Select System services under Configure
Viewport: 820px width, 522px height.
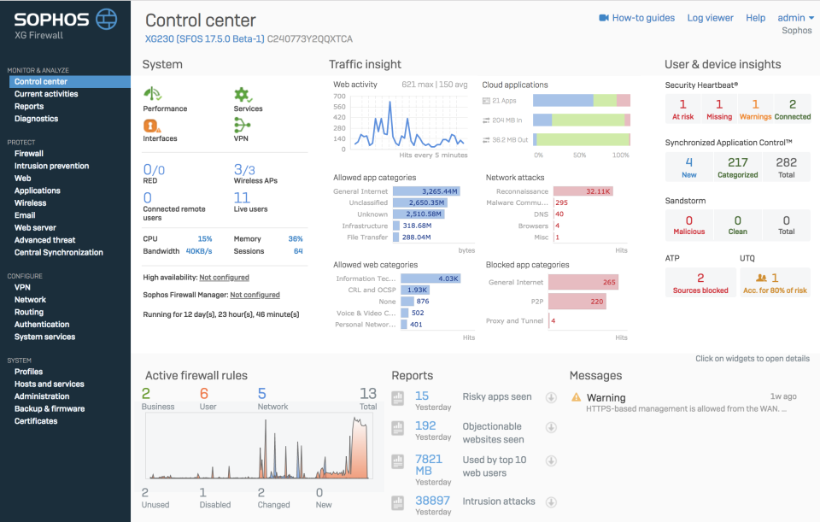click(44, 337)
